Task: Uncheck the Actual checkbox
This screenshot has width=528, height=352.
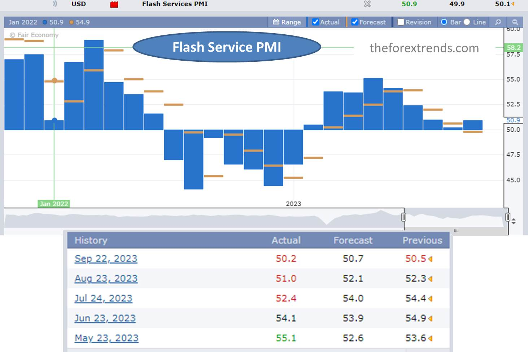Action: 315,22
